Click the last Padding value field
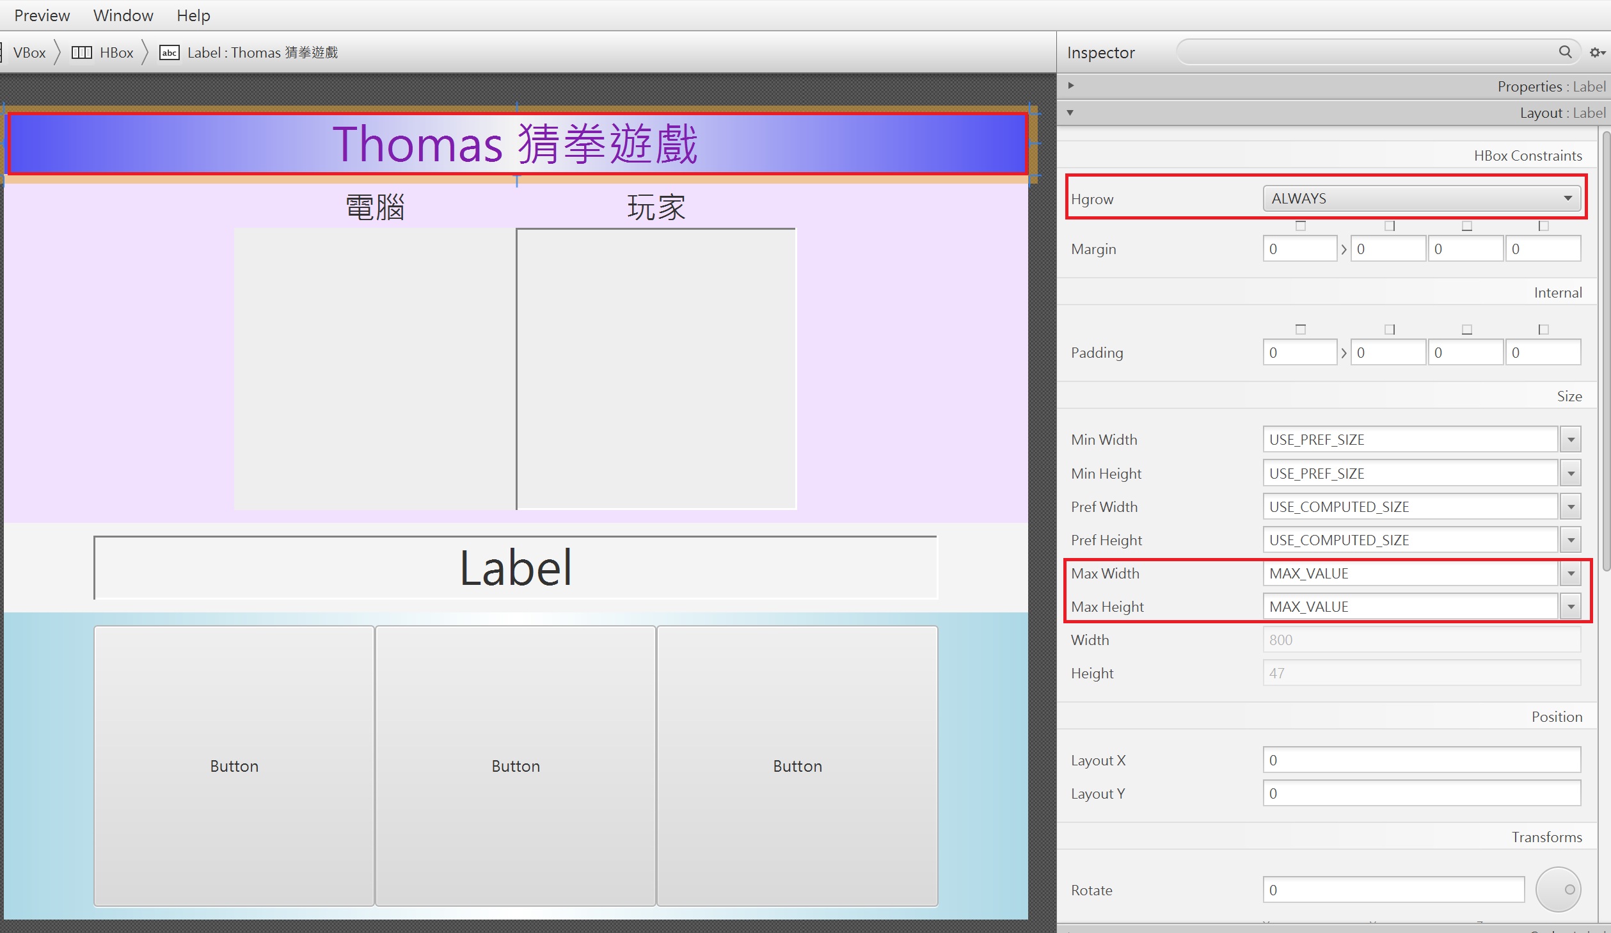The height and width of the screenshot is (933, 1611). coord(1543,353)
